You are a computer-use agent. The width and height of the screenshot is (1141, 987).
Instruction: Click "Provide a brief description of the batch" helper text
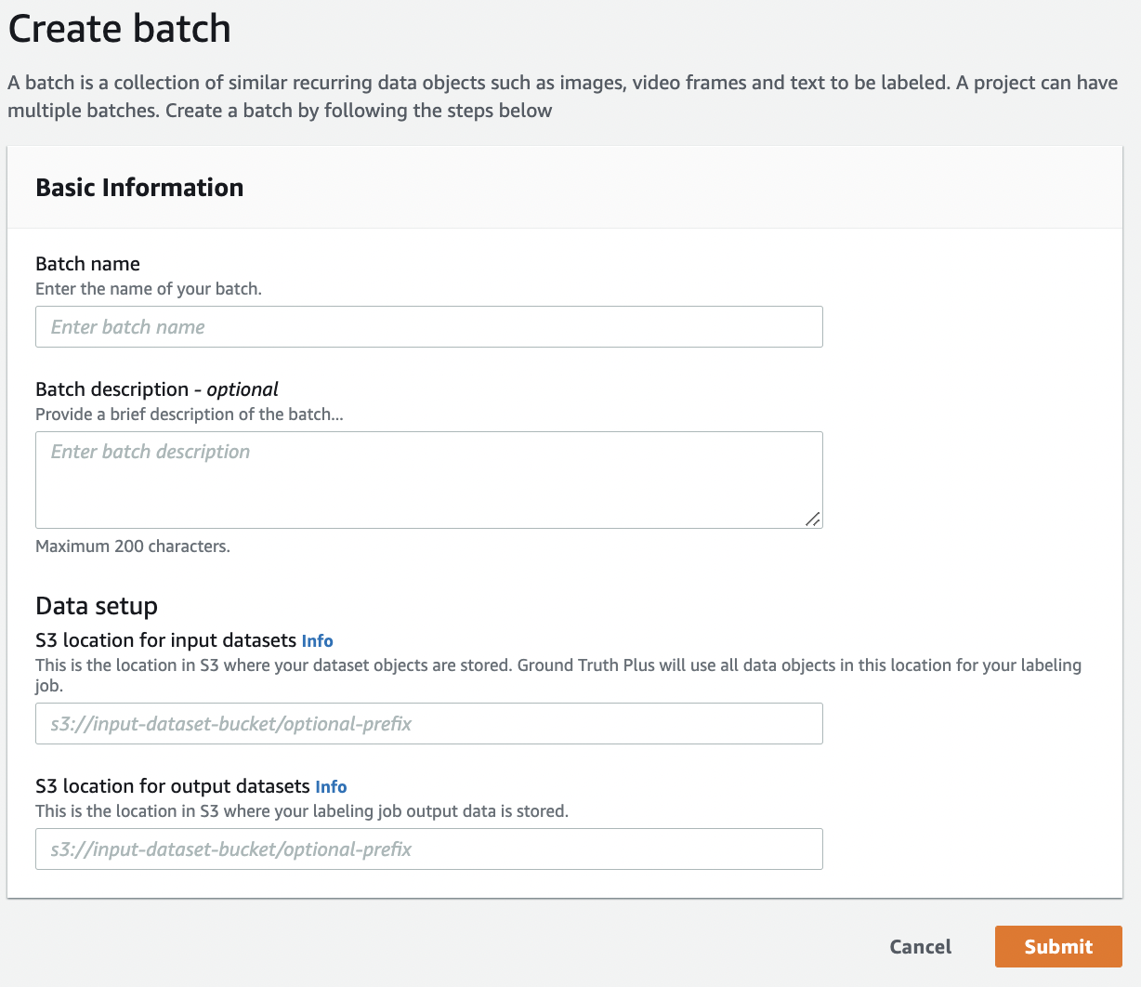point(189,415)
